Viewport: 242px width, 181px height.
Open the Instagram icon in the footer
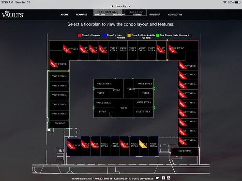(168, 178)
